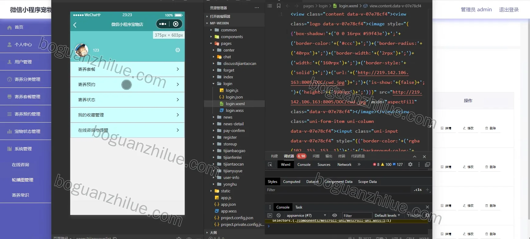Open the debugger settings gear
Viewport: 530px width, 239px height.
pos(410,164)
